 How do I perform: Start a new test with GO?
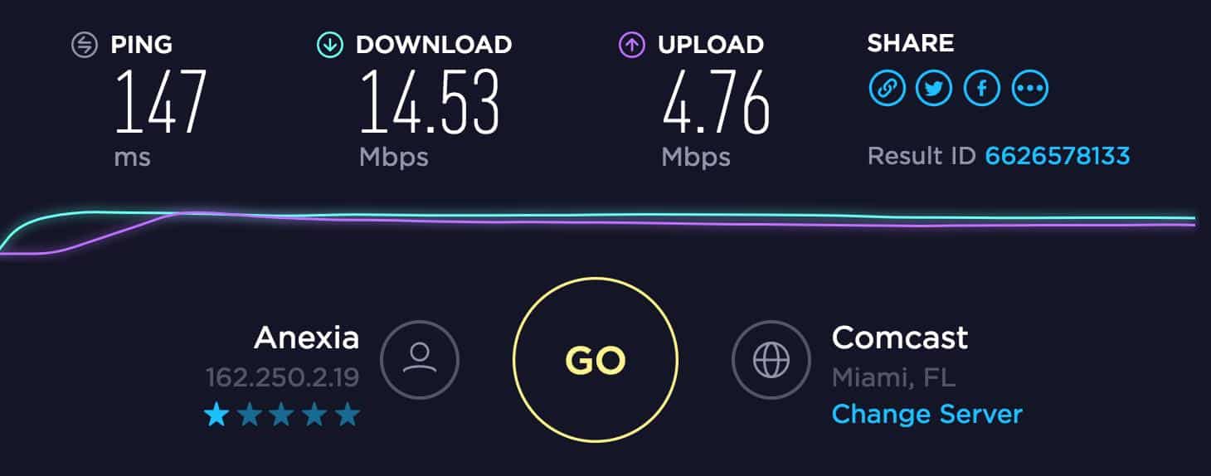pos(596,359)
